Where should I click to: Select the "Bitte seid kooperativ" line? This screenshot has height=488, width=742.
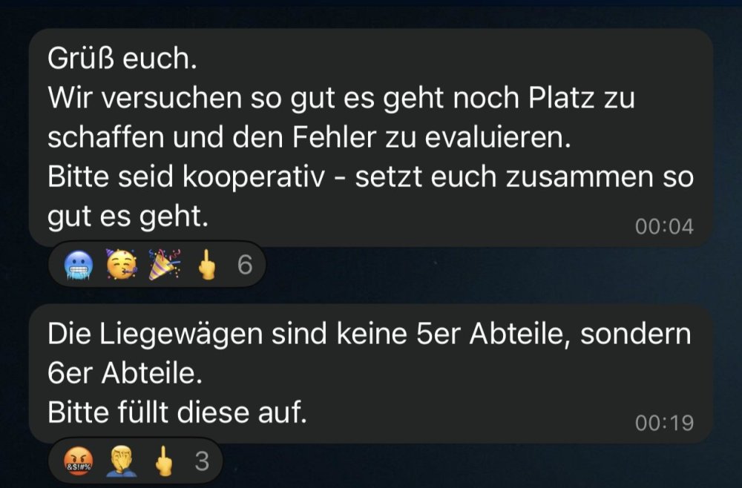[x=186, y=177]
